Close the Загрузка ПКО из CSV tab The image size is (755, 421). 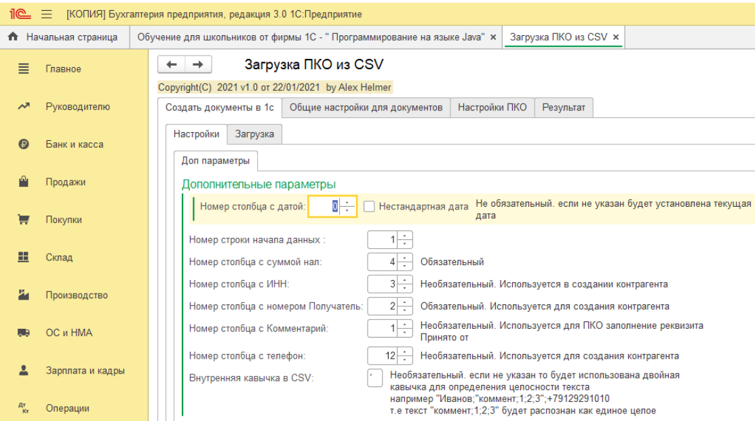click(x=616, y=37)
